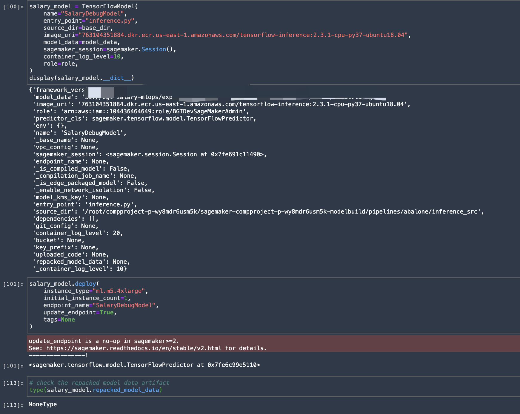Click the '_is_edge_packaged_model': False line
This screenshot has width=520, height=414.
tap(90, 183)
